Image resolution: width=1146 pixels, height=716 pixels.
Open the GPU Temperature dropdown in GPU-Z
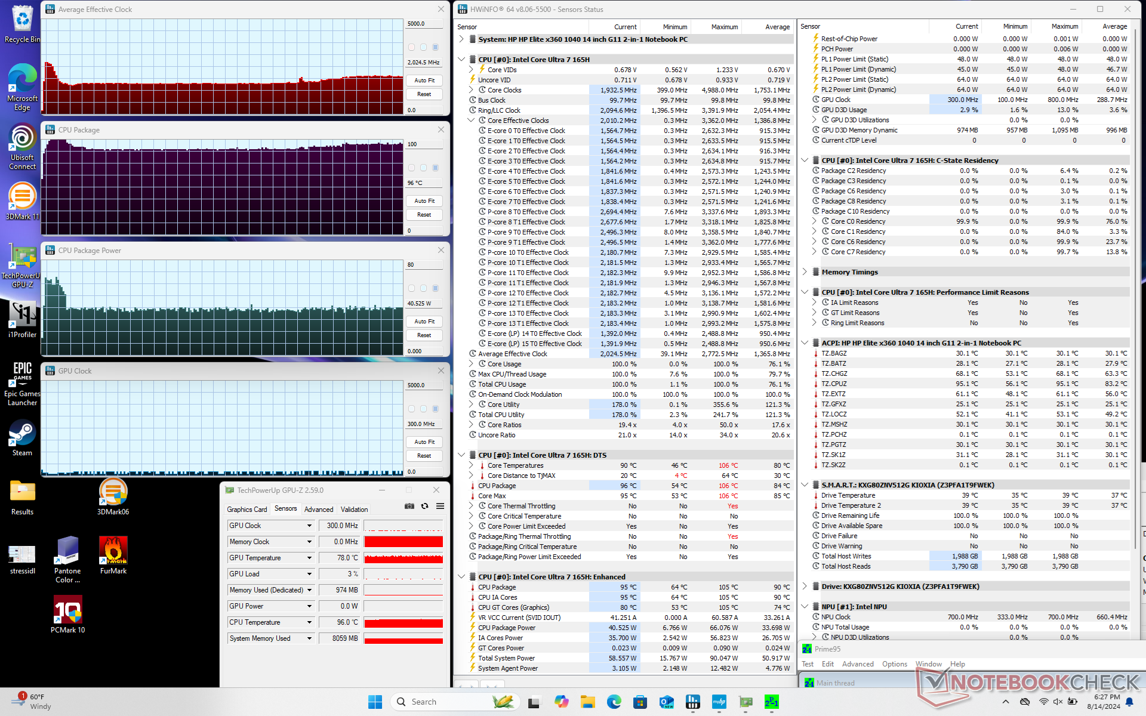[309, 558]
